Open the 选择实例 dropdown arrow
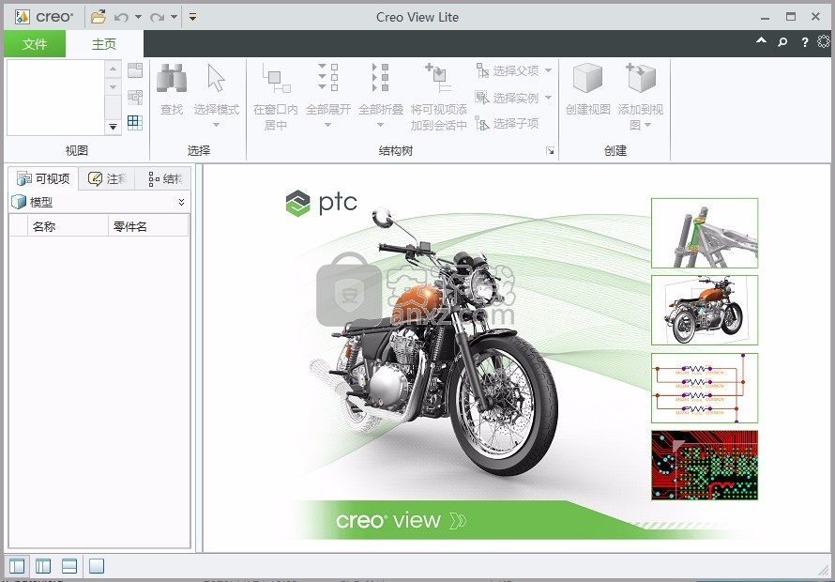Viewport: 835px width, 582px height. [x=549, y=98]
